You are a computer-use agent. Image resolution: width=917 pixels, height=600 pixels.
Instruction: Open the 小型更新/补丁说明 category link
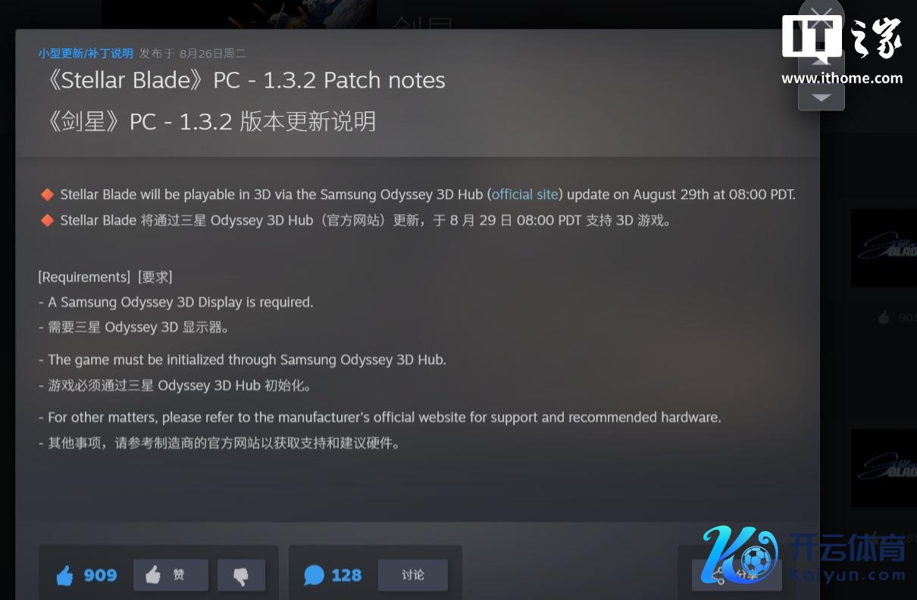86,54
